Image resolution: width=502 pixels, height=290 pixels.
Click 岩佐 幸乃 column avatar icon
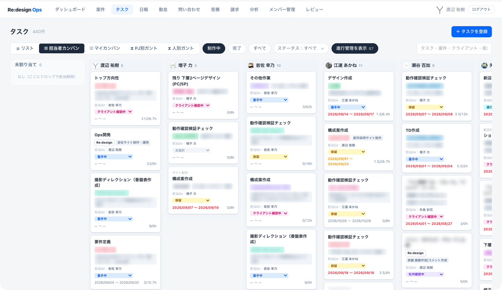(x=251, y=66)
